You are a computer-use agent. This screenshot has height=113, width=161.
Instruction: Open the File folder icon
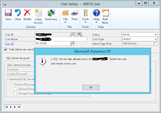click(65, 13)
